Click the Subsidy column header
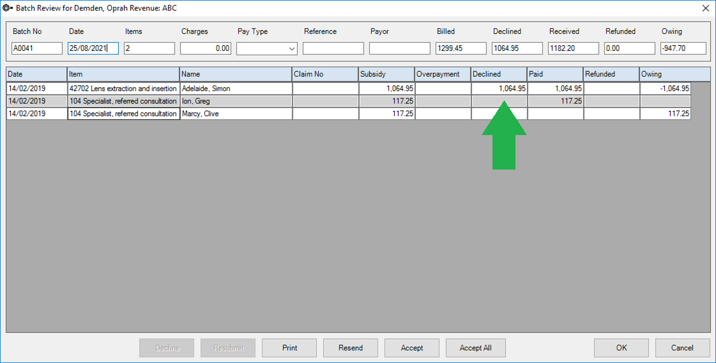716x363 pixels. tap(387, 74)
